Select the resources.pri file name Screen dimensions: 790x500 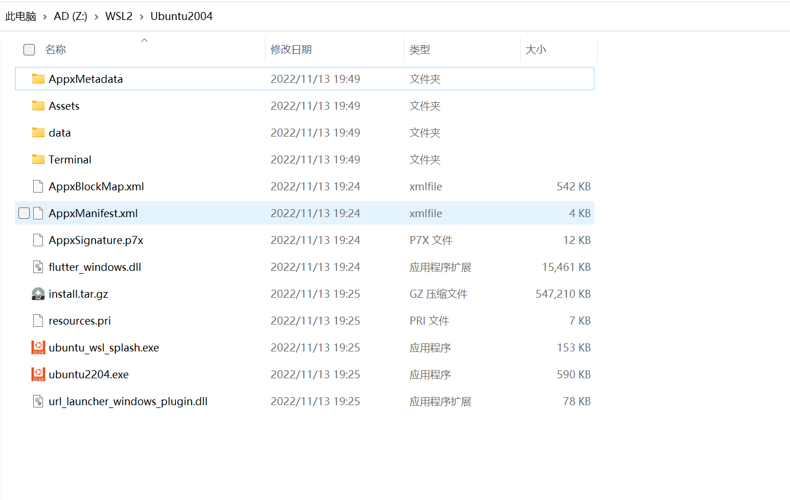click(x=80, y=321)
